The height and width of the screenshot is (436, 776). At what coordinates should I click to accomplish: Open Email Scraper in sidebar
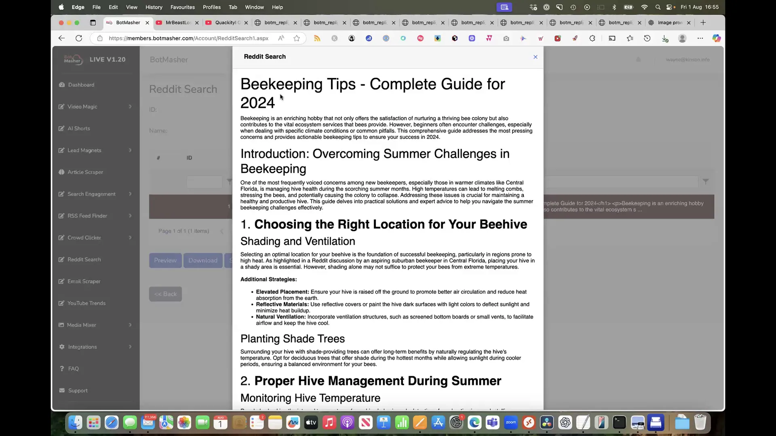(84, 281)
